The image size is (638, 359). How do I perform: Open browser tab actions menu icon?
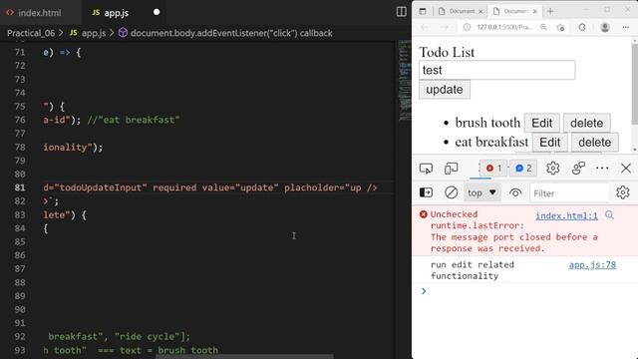click(423, 11)
